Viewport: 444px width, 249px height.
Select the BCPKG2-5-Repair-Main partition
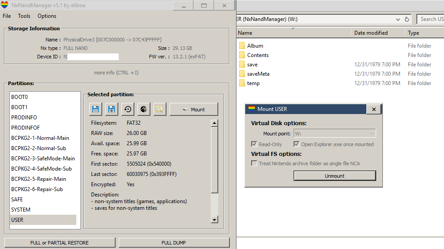point(43,179)
